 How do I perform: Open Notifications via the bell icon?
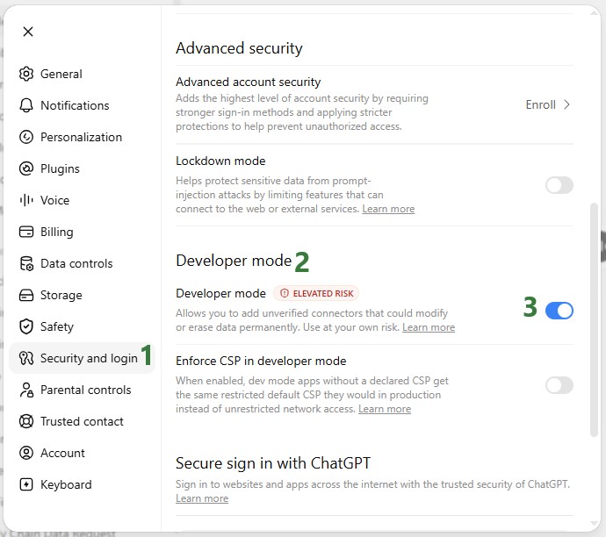click(x=26, y=105)
